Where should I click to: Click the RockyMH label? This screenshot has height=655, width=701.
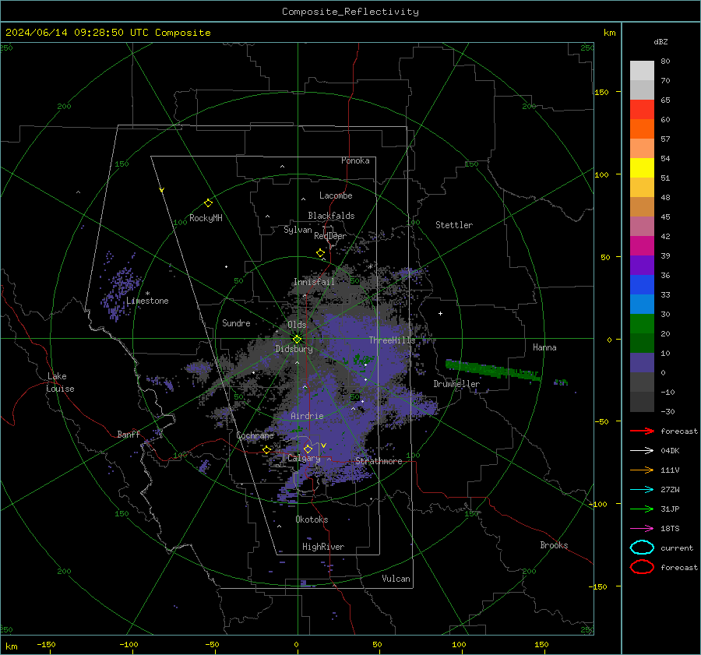point(206,218)
